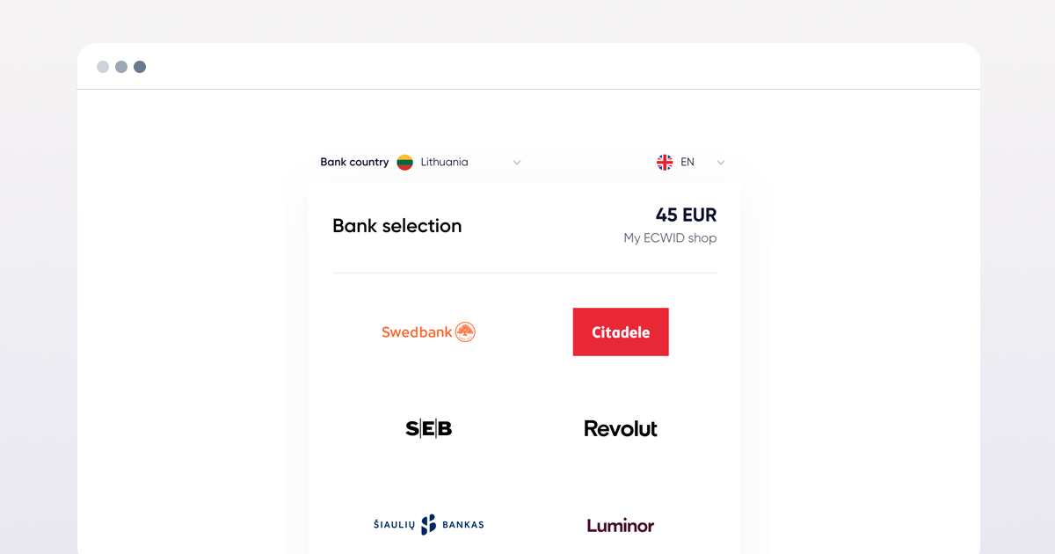Screen dimensions: 1055x554
Task: Click the Bank country label
Action: tap(354, 162)
